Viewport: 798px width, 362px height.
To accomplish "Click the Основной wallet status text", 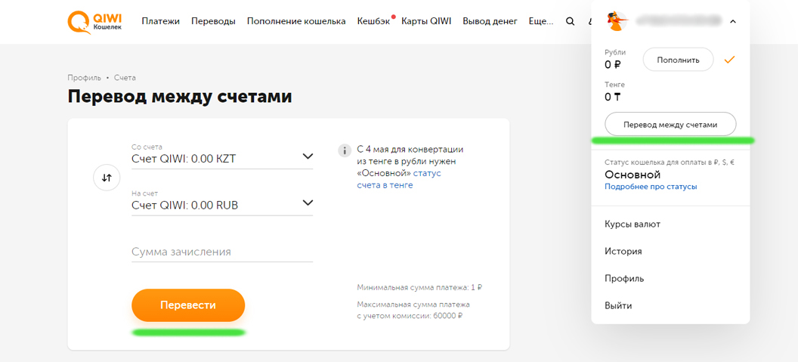I will (633, 175).
